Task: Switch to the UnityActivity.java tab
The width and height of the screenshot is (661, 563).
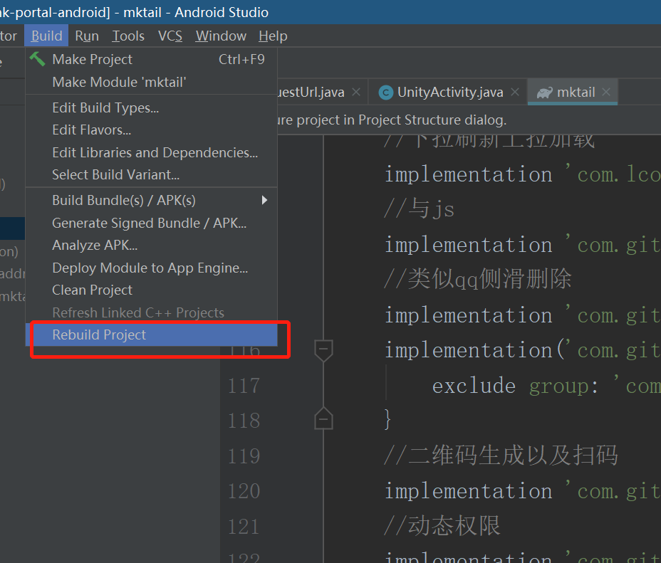Action: [449, 93]
